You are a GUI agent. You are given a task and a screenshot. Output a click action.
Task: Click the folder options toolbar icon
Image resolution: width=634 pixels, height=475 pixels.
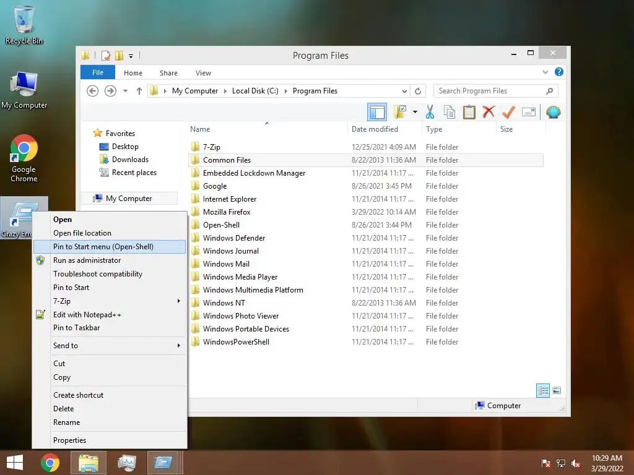(x=400, y=112)
